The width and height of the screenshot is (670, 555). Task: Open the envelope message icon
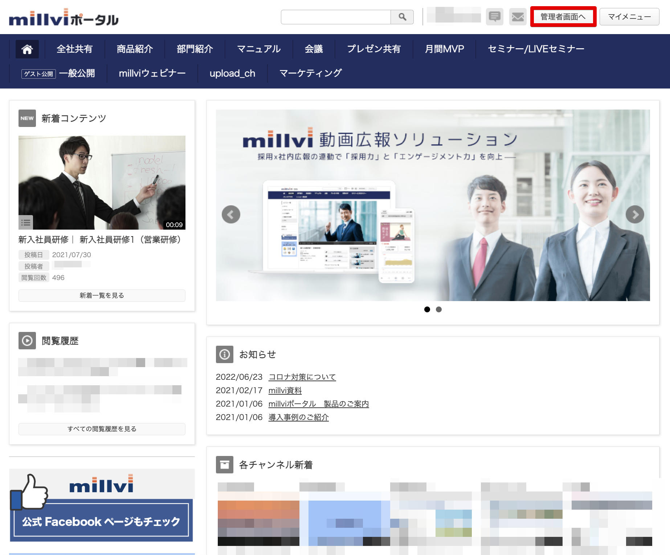pos(518,17)
